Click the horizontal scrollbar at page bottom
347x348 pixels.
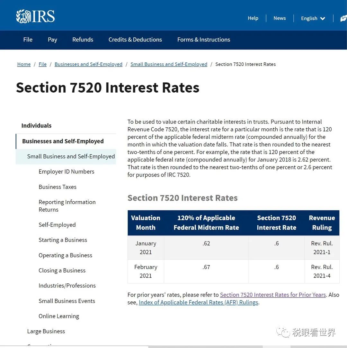point(206,346)
